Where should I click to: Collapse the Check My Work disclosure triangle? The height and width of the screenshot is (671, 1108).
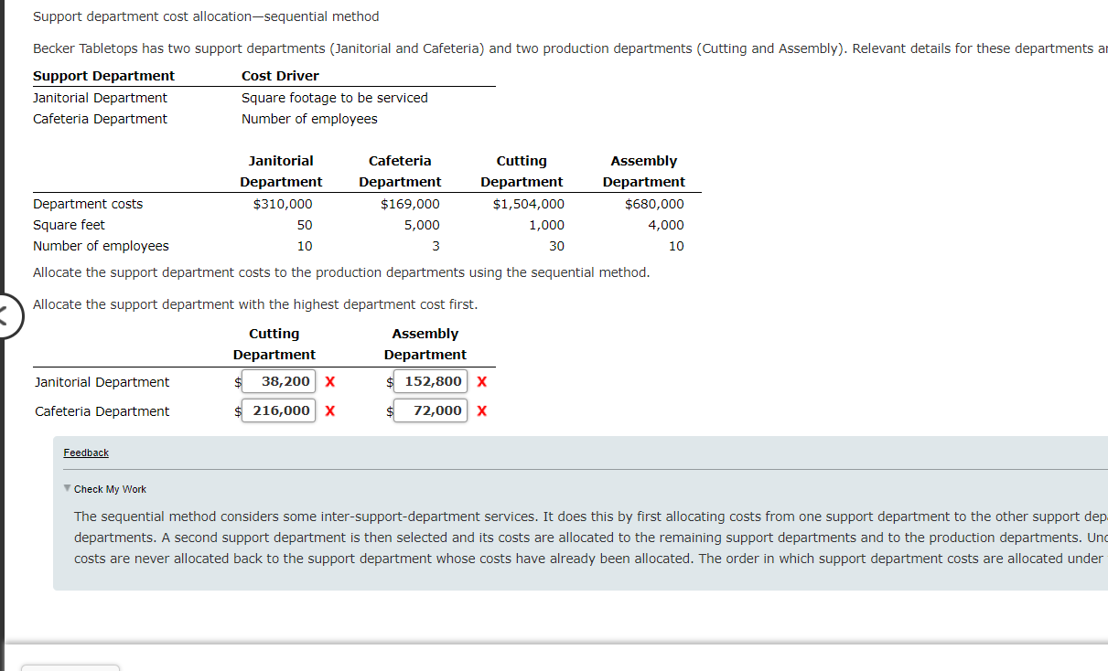67,489
